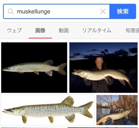Open photo of man holding fish at night

click(103, 68)
